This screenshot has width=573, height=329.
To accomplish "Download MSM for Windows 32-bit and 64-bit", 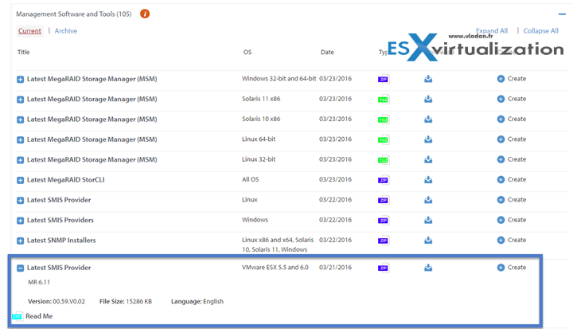I will [x=428, y=79].
